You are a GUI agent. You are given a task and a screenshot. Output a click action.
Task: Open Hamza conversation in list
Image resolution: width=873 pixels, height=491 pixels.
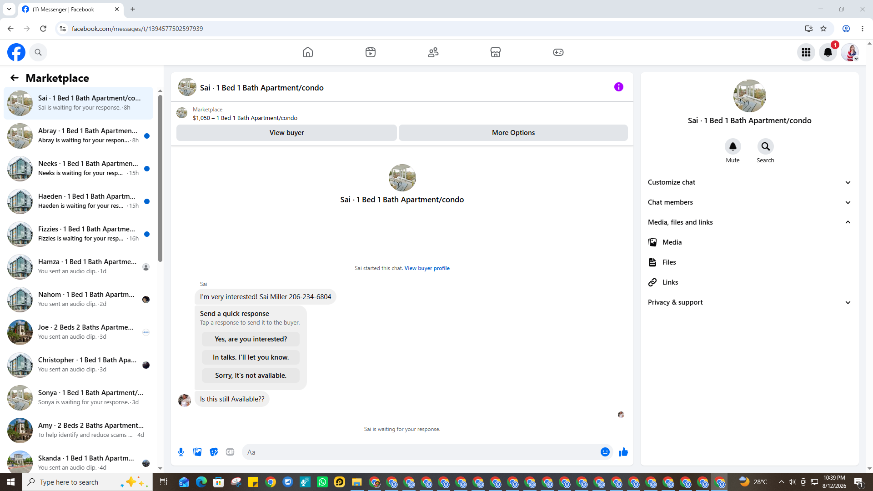point(78,267)
